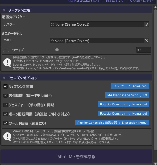The height and width of the screenshot is (165, 157).
Task: Click the MA Blendshape Sync / FX tag
Action: 127,95
